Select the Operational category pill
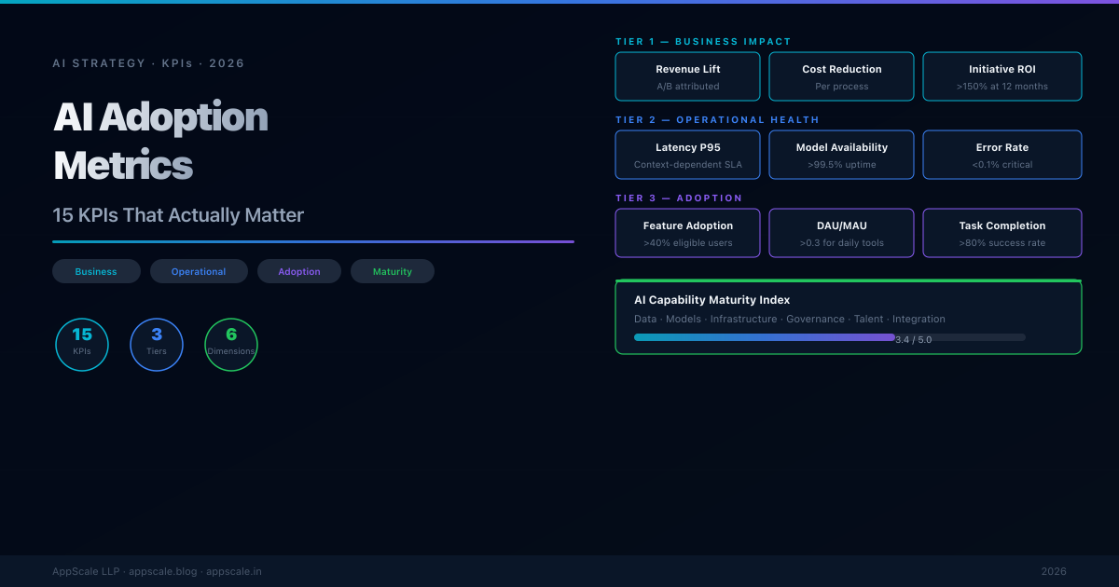 [x=199, y=271]
